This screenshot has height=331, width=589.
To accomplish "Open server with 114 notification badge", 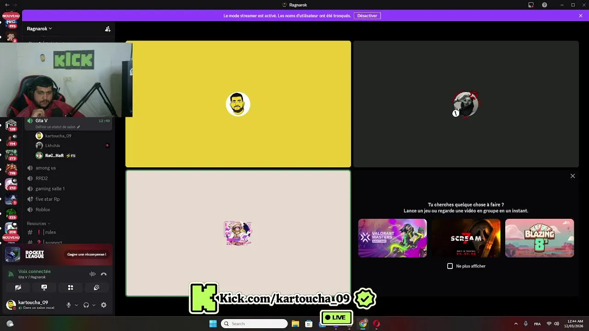I will [11, 139].
